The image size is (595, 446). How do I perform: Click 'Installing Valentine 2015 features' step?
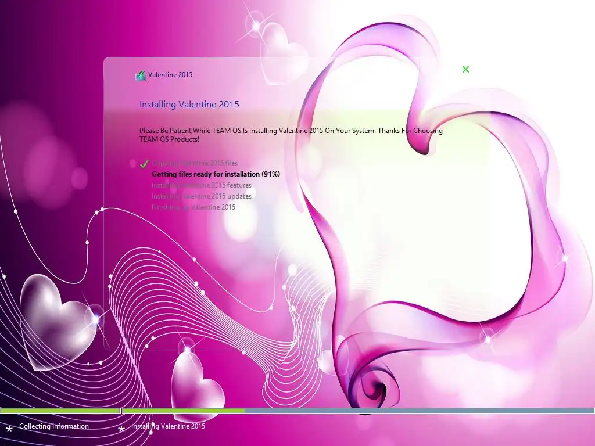(202, 185)
